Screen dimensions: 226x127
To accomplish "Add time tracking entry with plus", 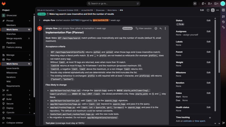I will (210, 118).
